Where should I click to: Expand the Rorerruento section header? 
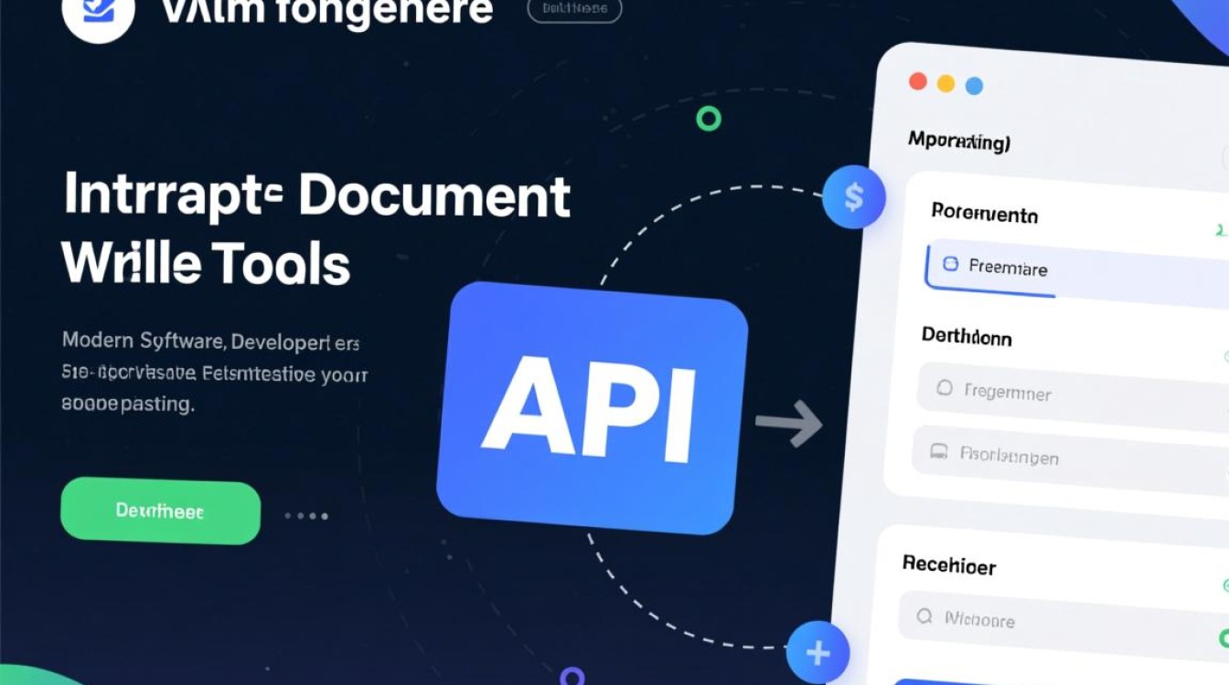click(x=984, y=214)
